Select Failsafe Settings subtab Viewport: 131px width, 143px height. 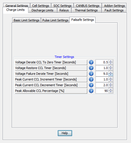coord(82,20)
